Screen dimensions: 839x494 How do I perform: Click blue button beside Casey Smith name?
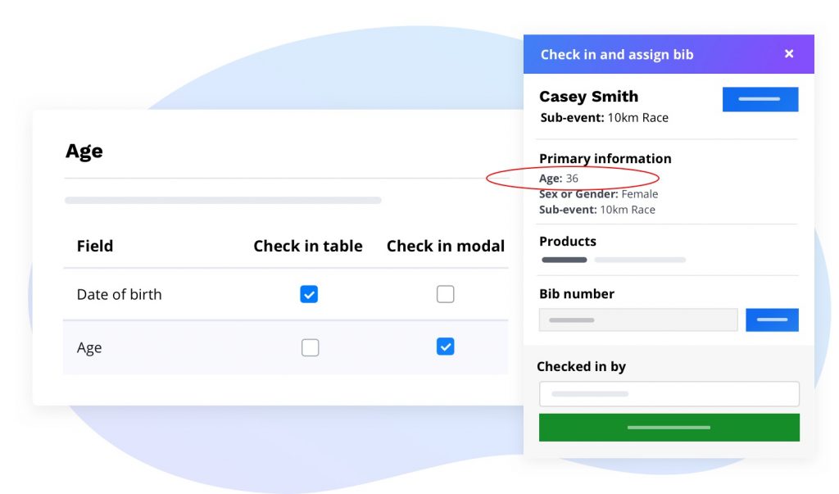(x=760, y=99)
